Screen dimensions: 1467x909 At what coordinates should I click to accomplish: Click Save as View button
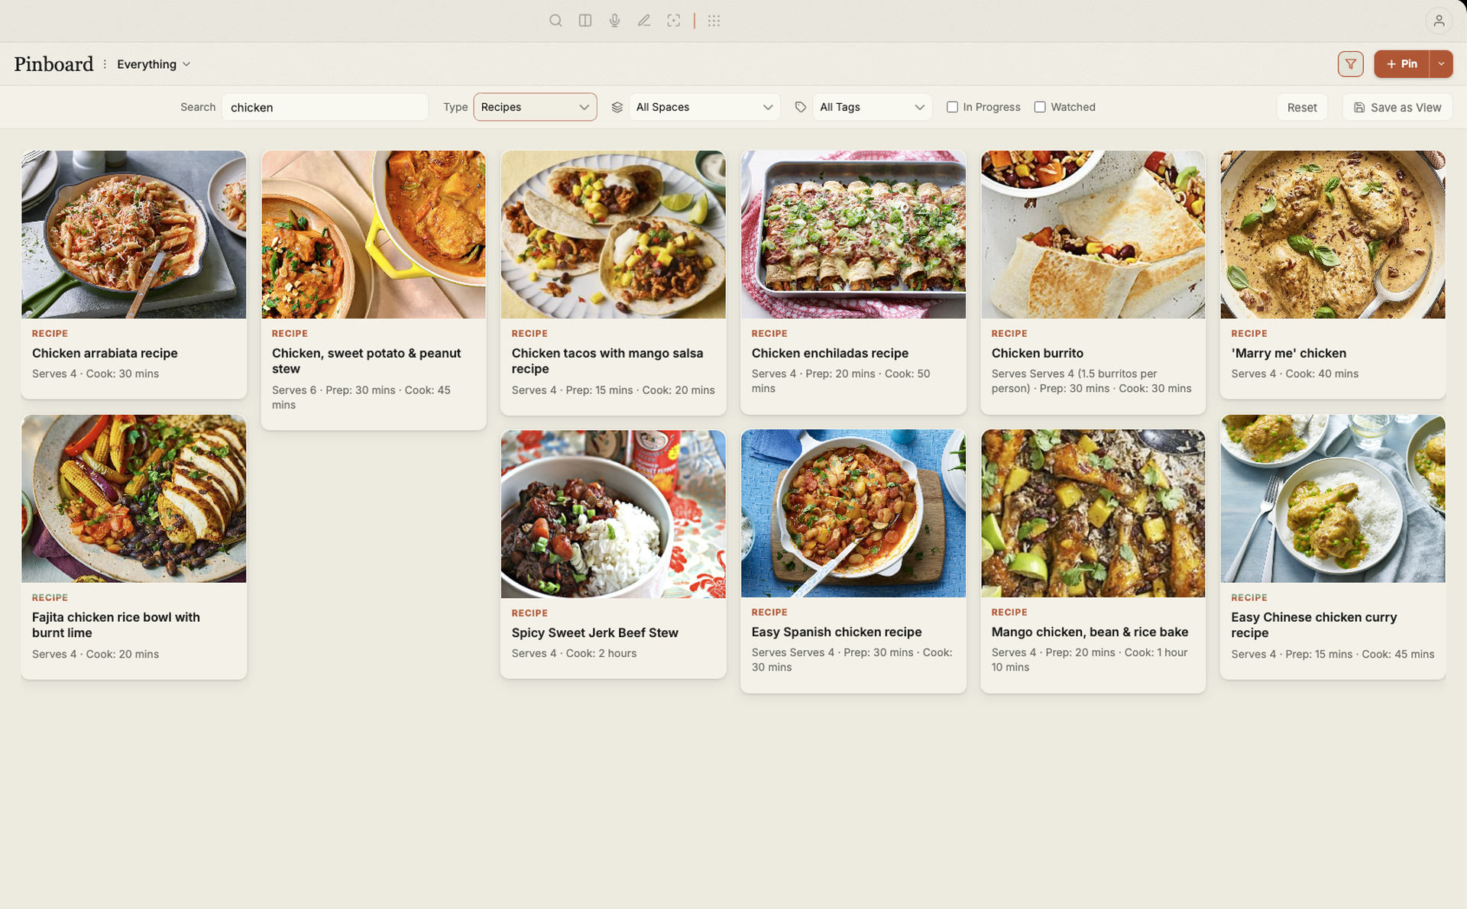tap(1397, 107)
